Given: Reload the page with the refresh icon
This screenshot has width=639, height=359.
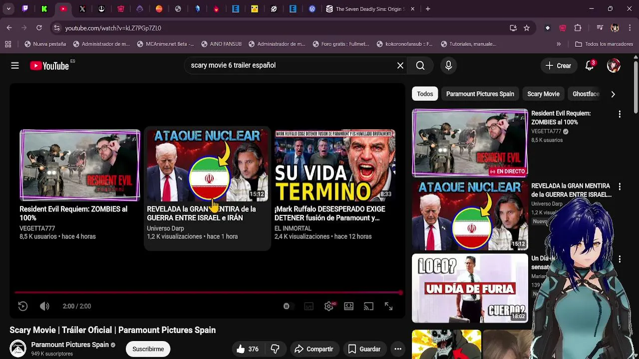Looking at the screenshot, I should (x=39, y=28).
